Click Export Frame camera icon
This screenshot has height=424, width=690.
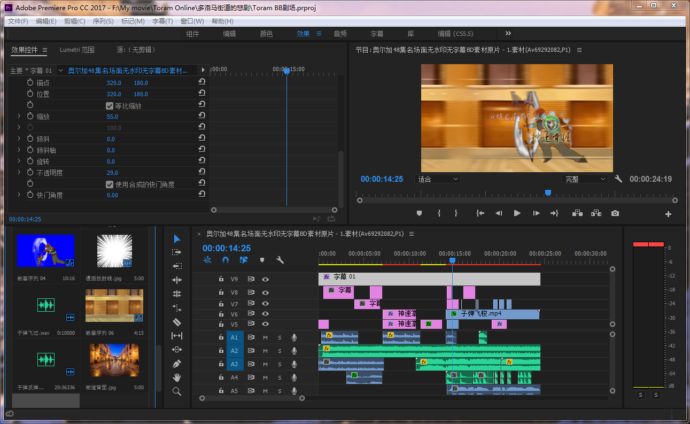[x=615, y=213]
